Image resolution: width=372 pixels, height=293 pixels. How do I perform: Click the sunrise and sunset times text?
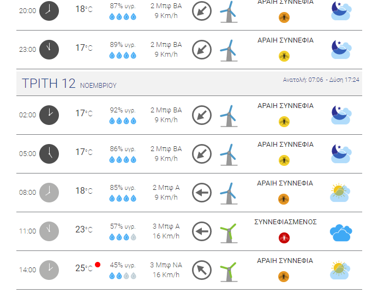(321, 80)
